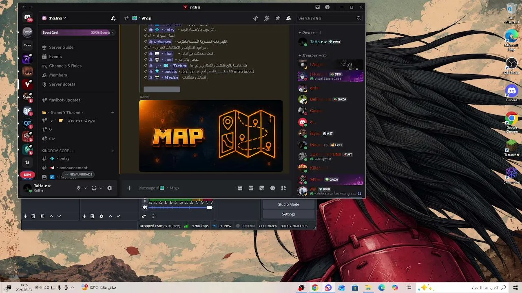Screen dimensions: 522x293
Task: Switch to the QF server icon
Action: pyautogui.click(x=27, y=123)
